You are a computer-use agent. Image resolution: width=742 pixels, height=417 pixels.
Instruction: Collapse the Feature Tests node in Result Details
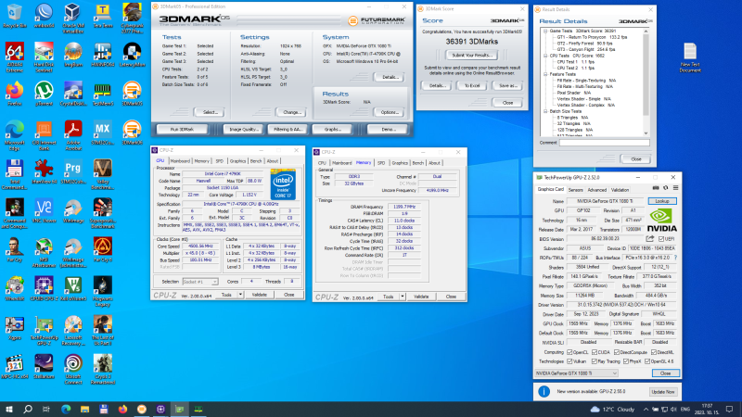[545, 74]
